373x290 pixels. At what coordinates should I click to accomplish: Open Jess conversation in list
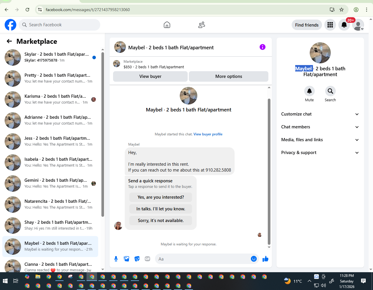50,141
